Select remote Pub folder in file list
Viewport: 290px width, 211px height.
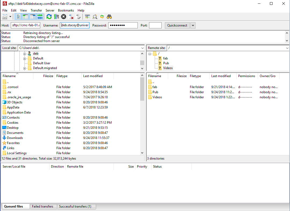[x=155, y=92]
